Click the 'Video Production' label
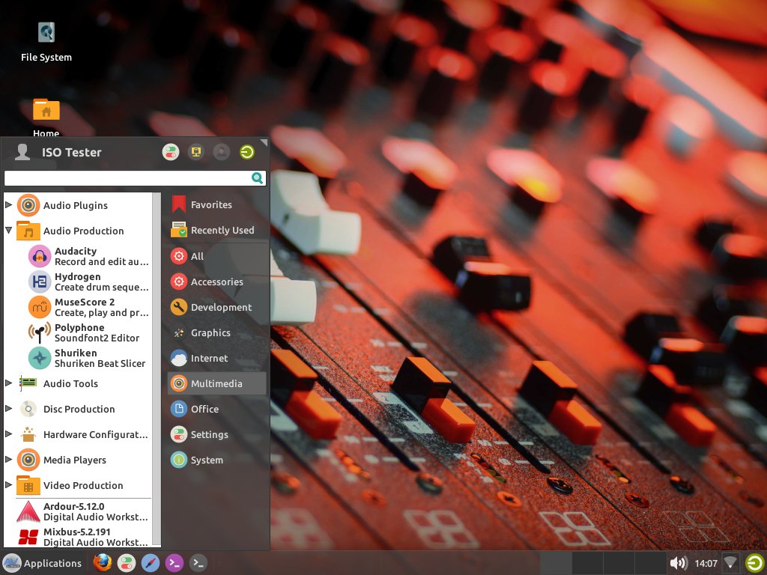Viewport: 767px width, 575px height. (x=83, y=485)
